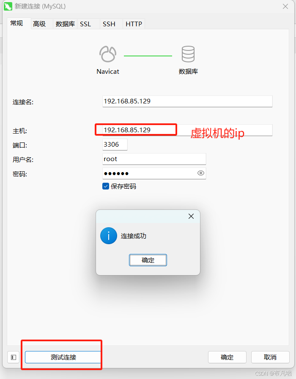
Task: Uncheck the save password checkbox
Action: tap(106, 186)
